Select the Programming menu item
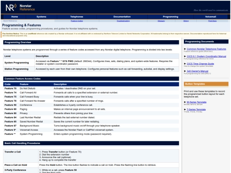 coord(170,17)
